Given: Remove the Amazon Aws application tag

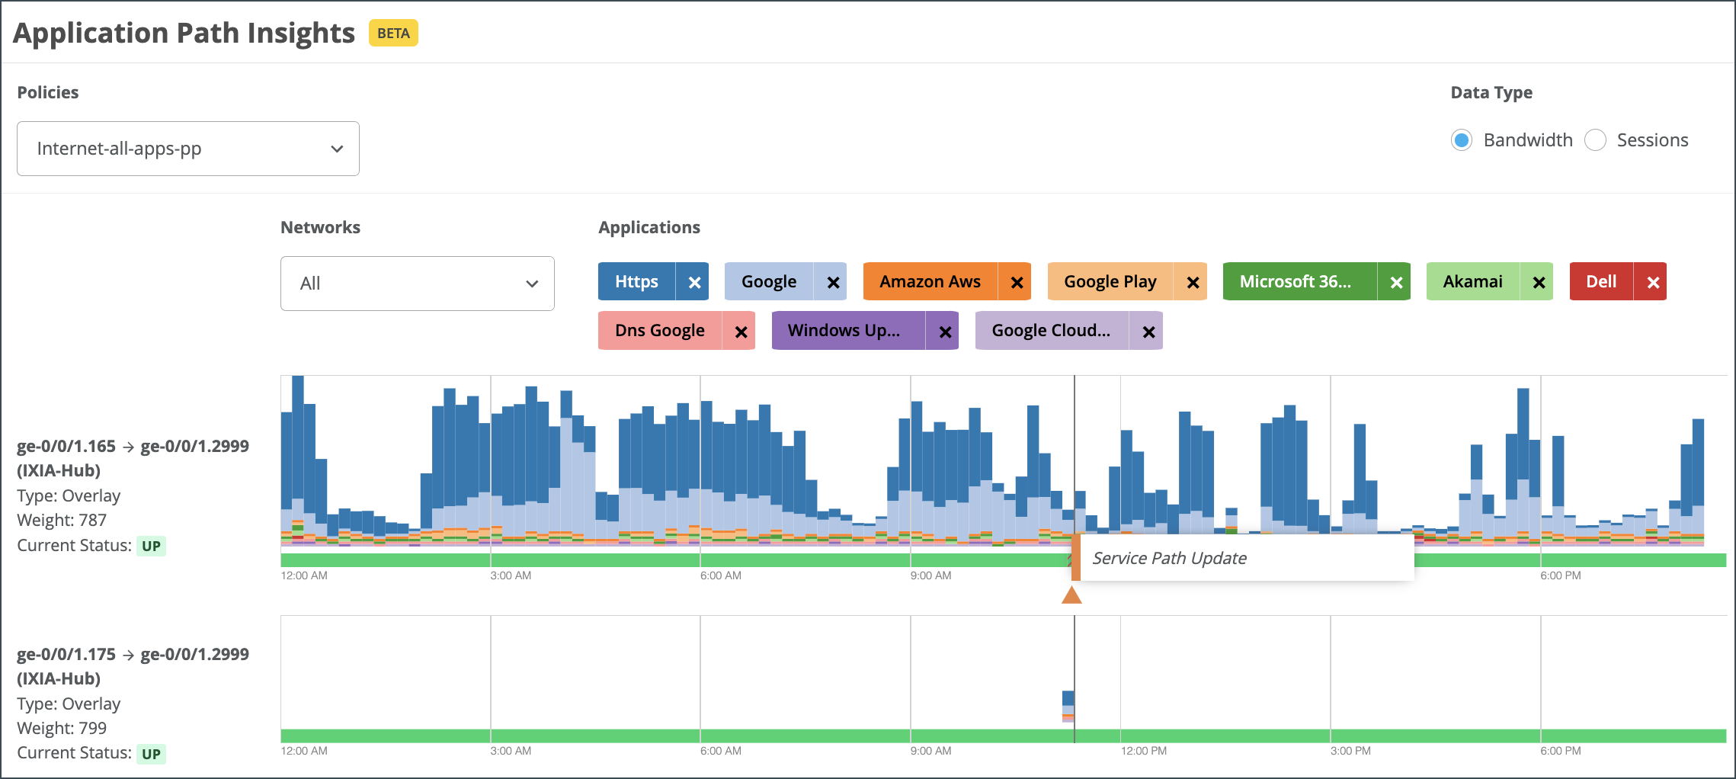Looking at the screenshot, I should pos(1016,283).
